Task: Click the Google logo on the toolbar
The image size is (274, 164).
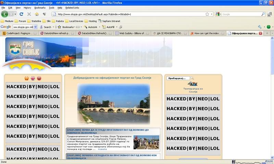Action: click(6, 27)
